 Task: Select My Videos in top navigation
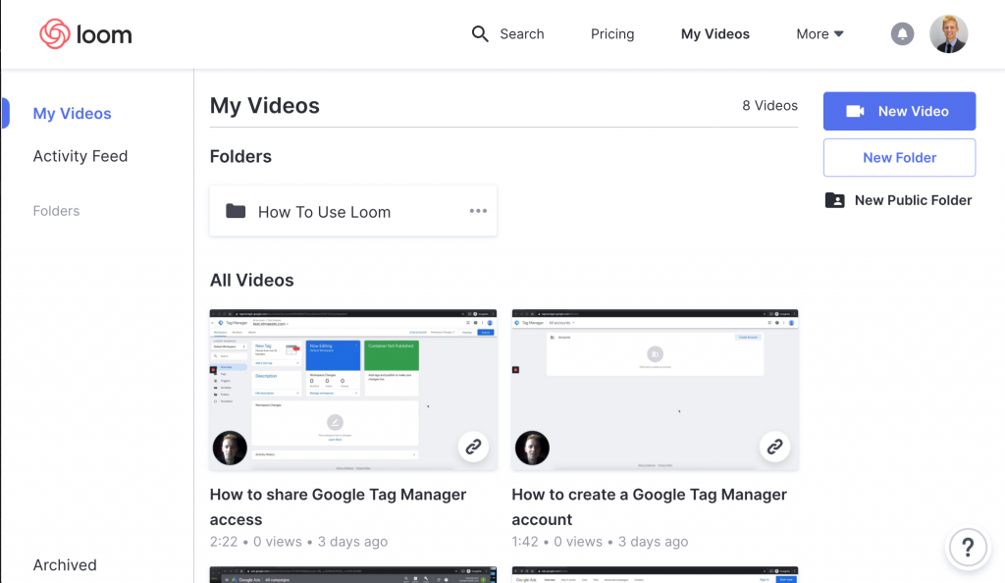pos(714,34)
